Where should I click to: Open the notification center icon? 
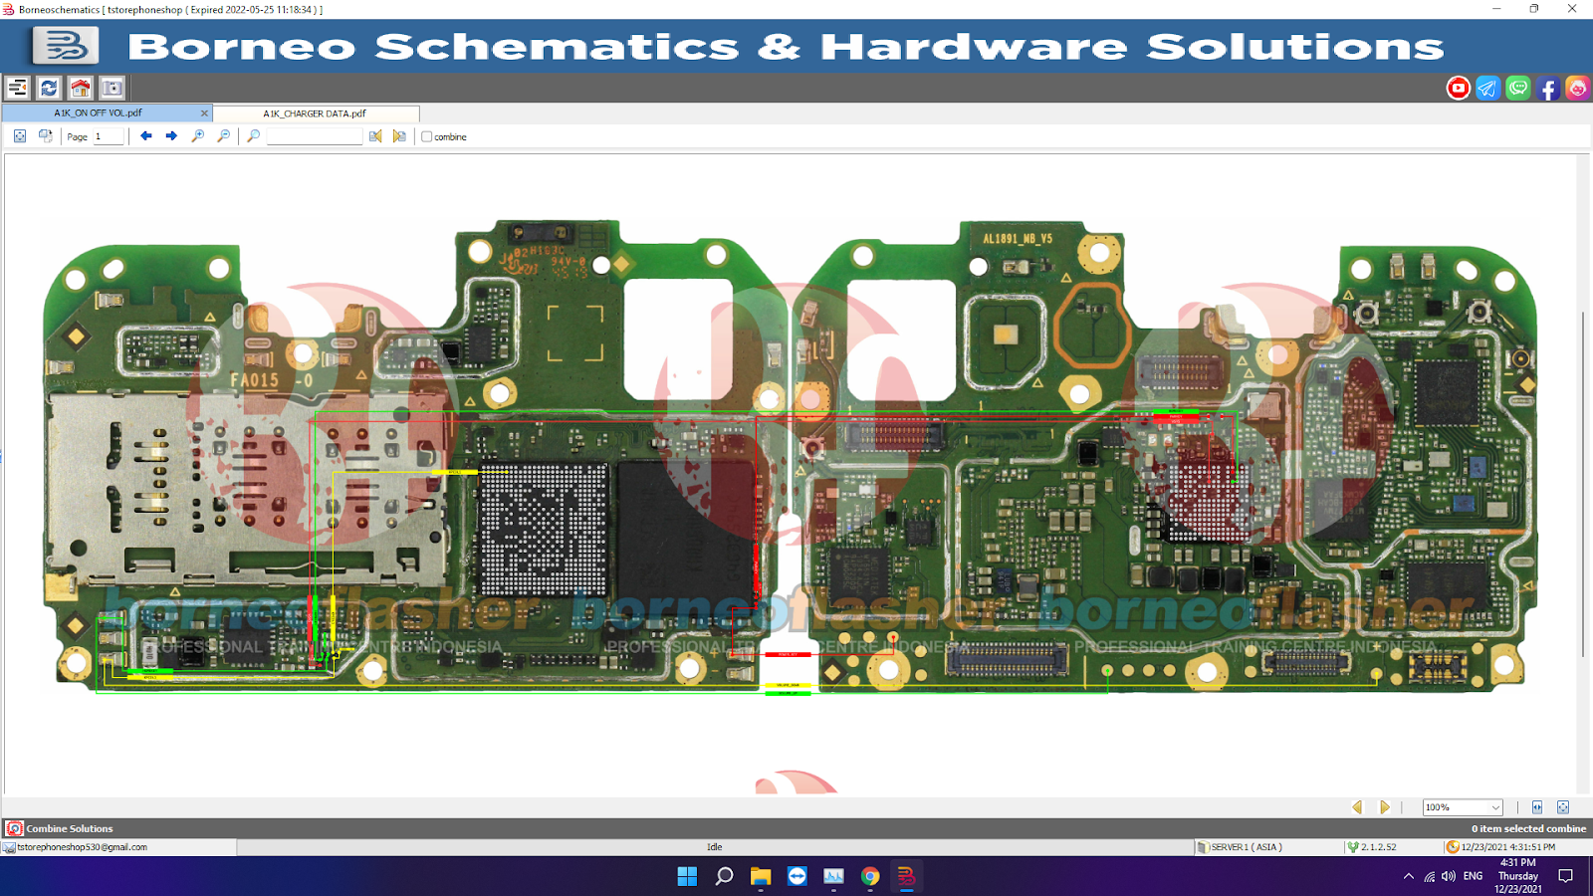(x=1566, y=876)
